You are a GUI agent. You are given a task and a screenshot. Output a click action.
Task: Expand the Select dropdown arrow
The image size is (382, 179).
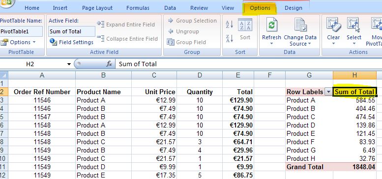(354, 44)
